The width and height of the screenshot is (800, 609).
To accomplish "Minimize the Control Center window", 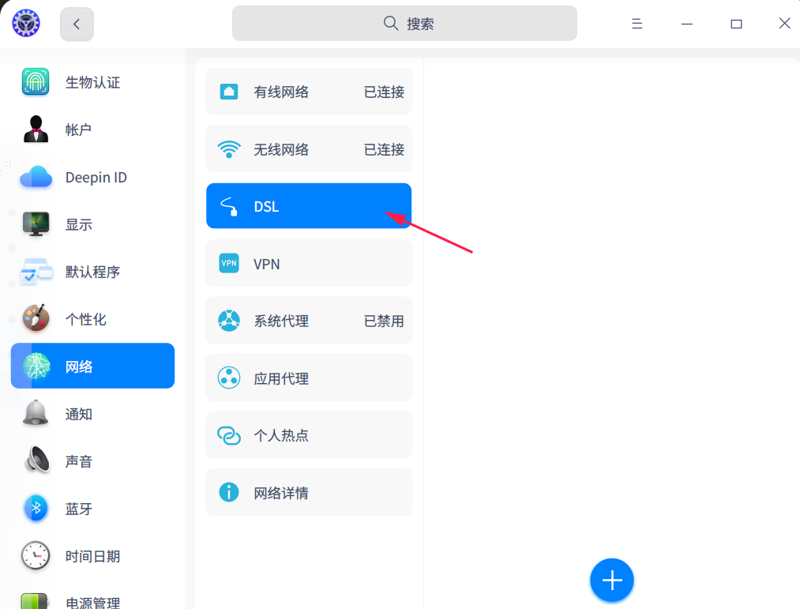I will (687, 24).
